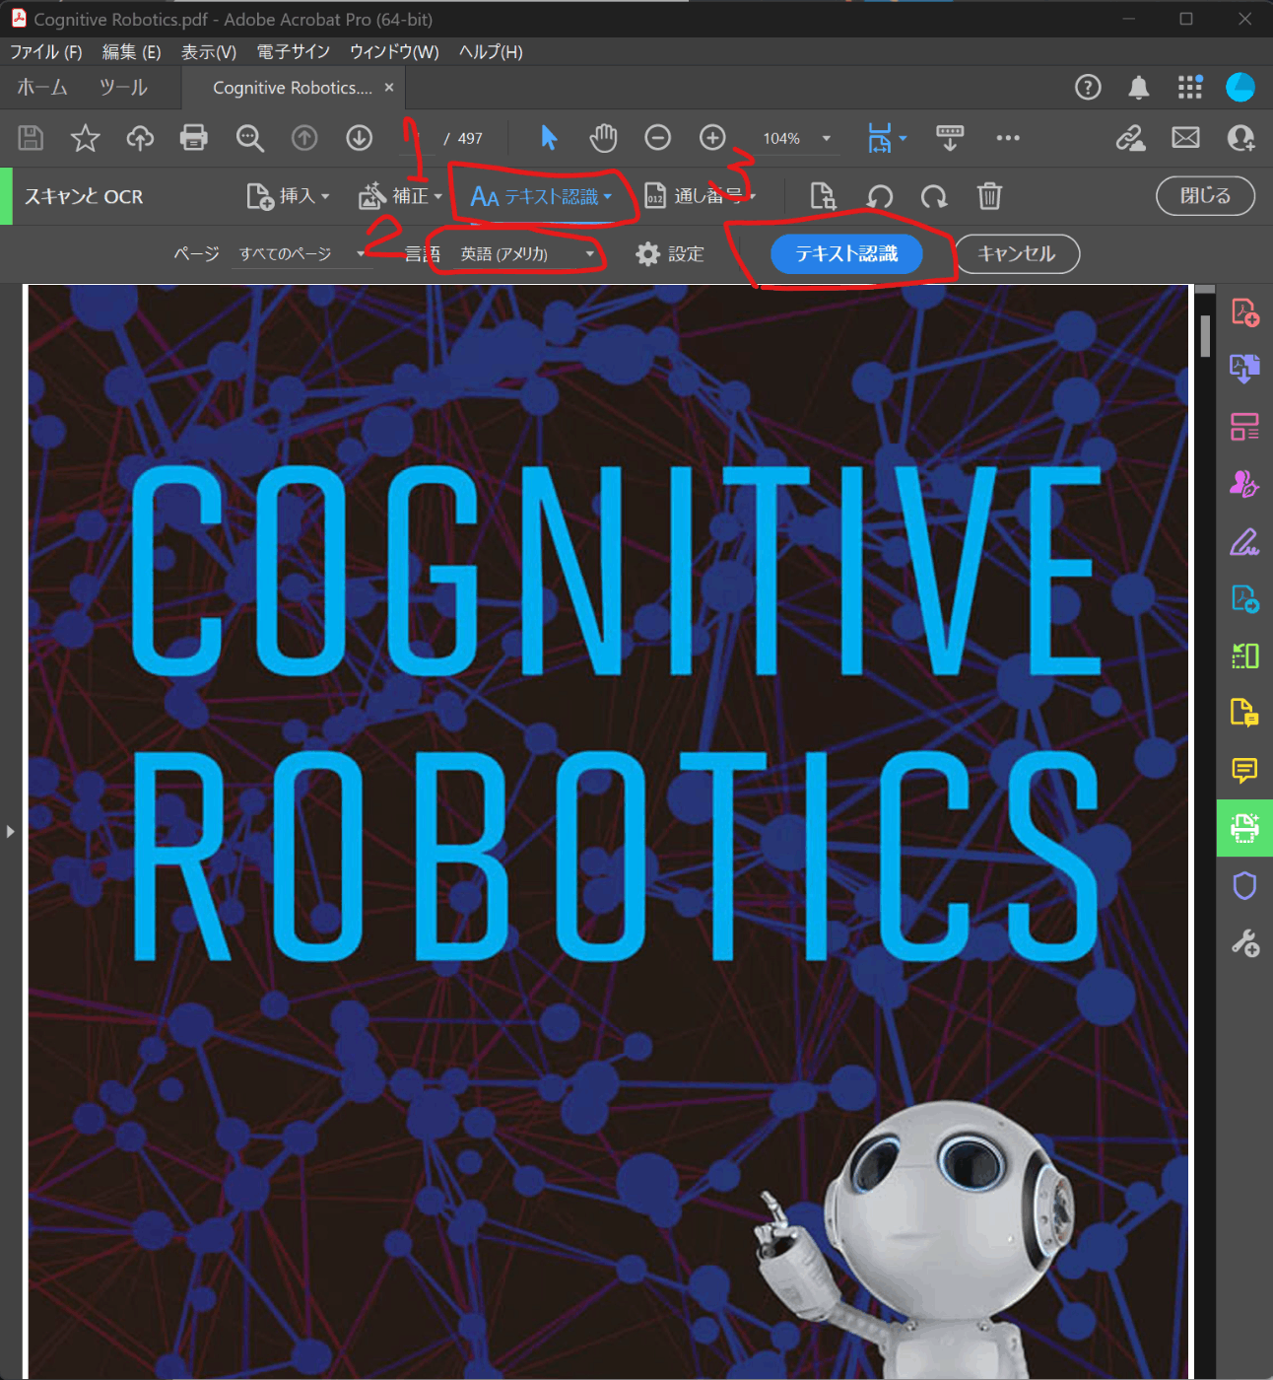Screen dimensions: 1273x1380
Task: Open the ウィンドウ(W) menu
Action: pos(394,52)
